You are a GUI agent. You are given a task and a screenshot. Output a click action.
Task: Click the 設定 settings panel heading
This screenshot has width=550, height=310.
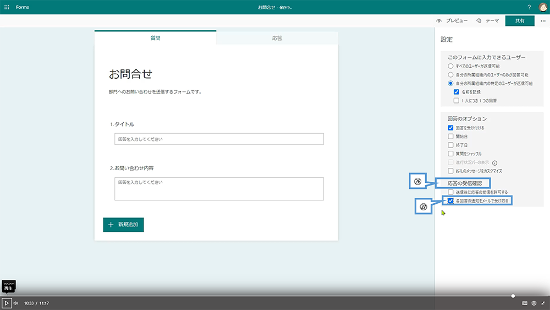(x=447, y=39)
